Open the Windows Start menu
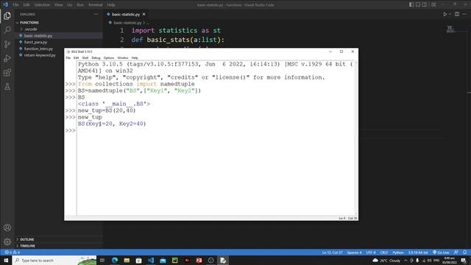Image resolution: width=471 pixels, height=265 pixels. (6, 260)
